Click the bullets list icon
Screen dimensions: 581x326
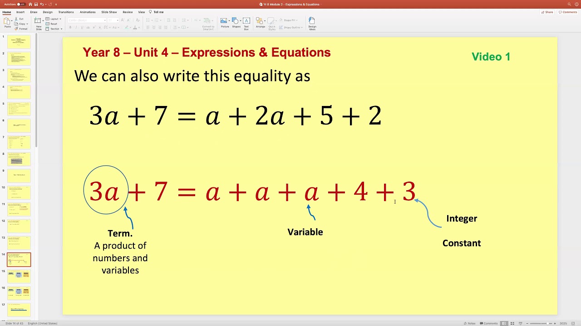click(x=148, y=20)
